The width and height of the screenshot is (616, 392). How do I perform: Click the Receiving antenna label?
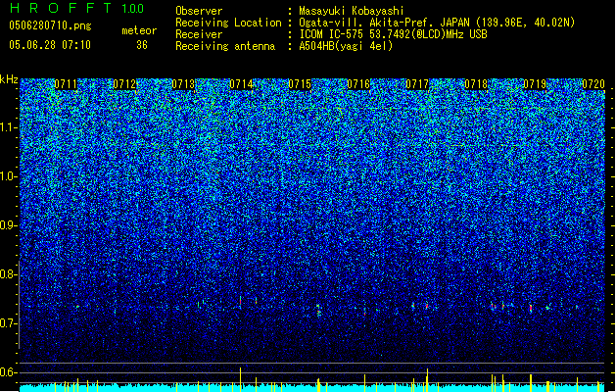[x=225, y=46]
